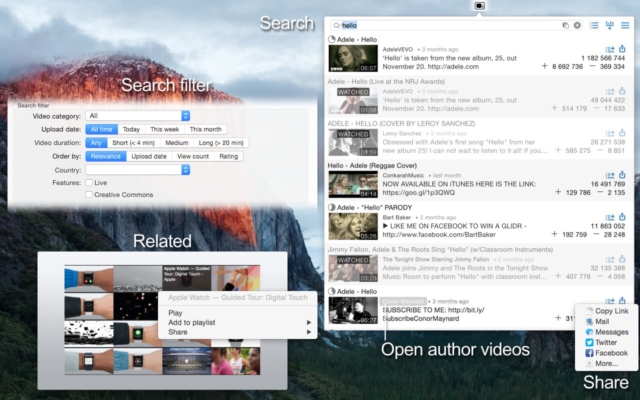640x400 pixels.
Task: Expand the Share submenu in context menu
Action: coord(237,332)
